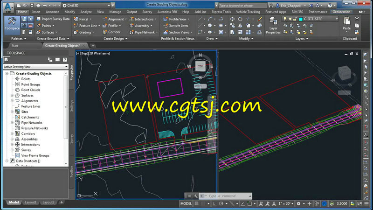This screenshot has width=373, height=210.
Task: Click the Sample Lines tool
Action: pos(176,26)
